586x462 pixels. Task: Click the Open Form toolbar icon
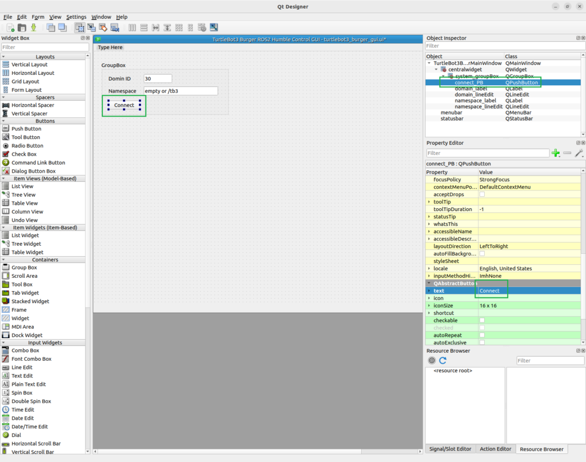[22, 27]
